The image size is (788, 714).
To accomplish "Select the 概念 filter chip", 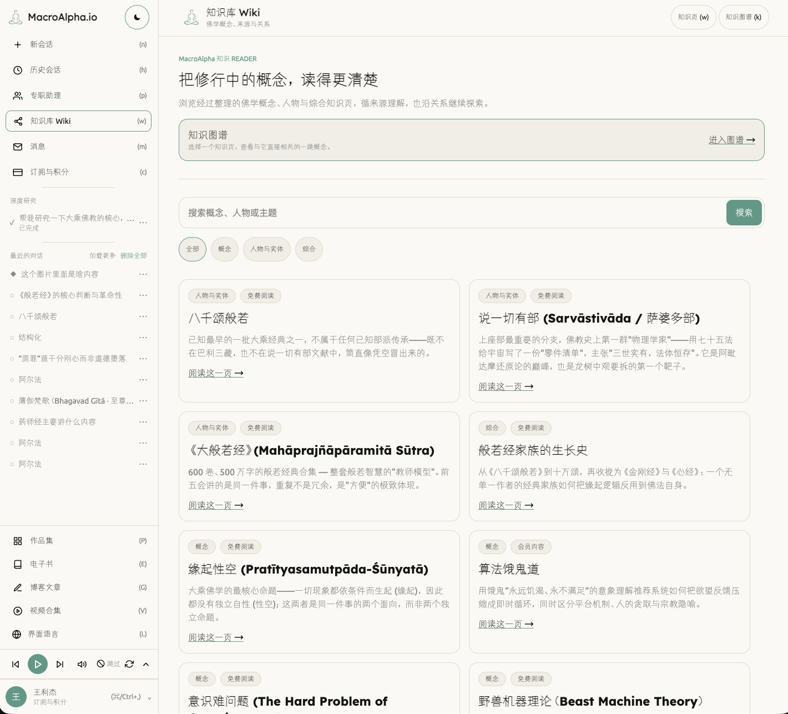I will tap(225, 249).
